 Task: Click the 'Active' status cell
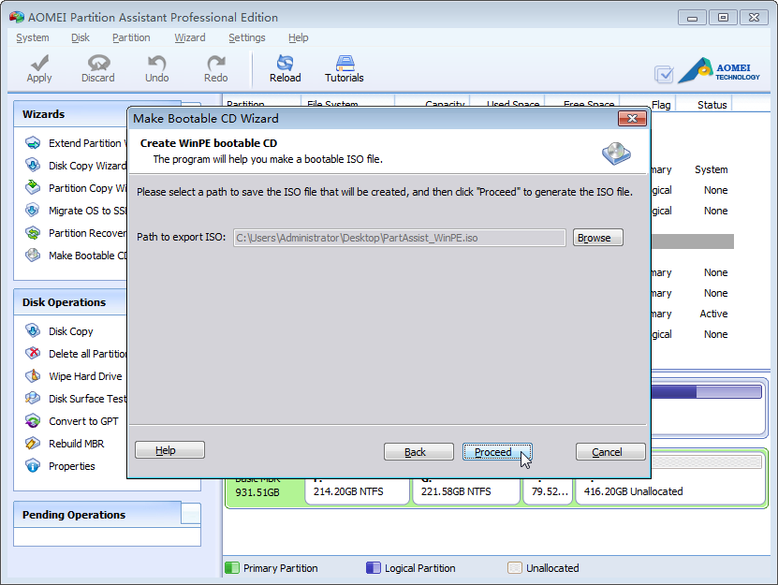pos(713,314)
